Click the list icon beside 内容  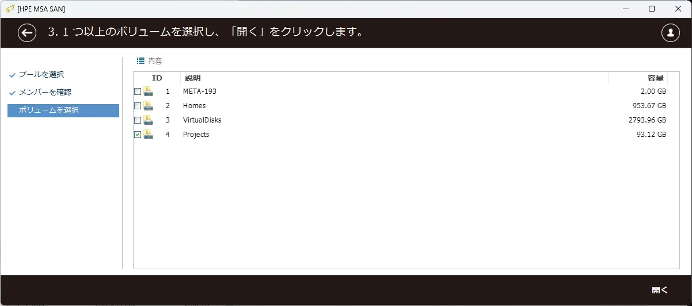[140, 60]
